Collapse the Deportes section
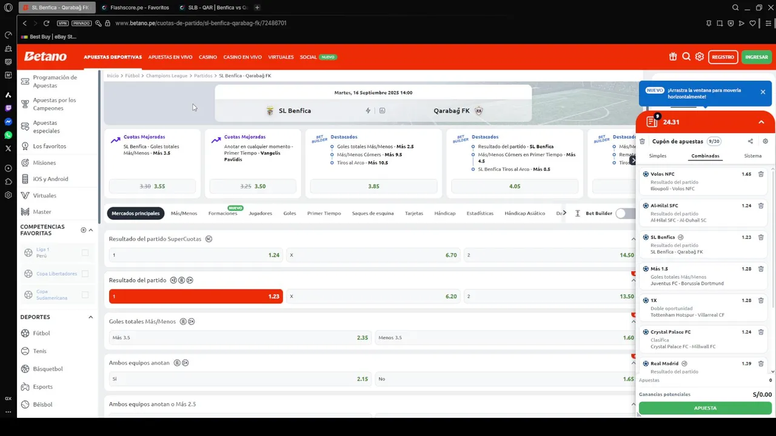The image size is (776, 436). 91,317
